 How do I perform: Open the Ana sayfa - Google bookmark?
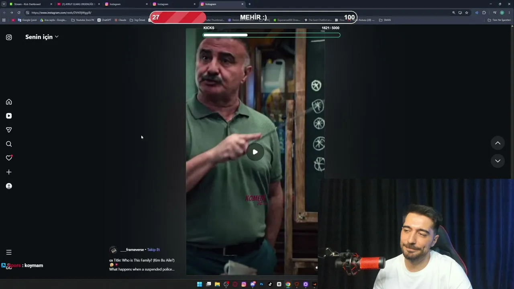[53, 20]
